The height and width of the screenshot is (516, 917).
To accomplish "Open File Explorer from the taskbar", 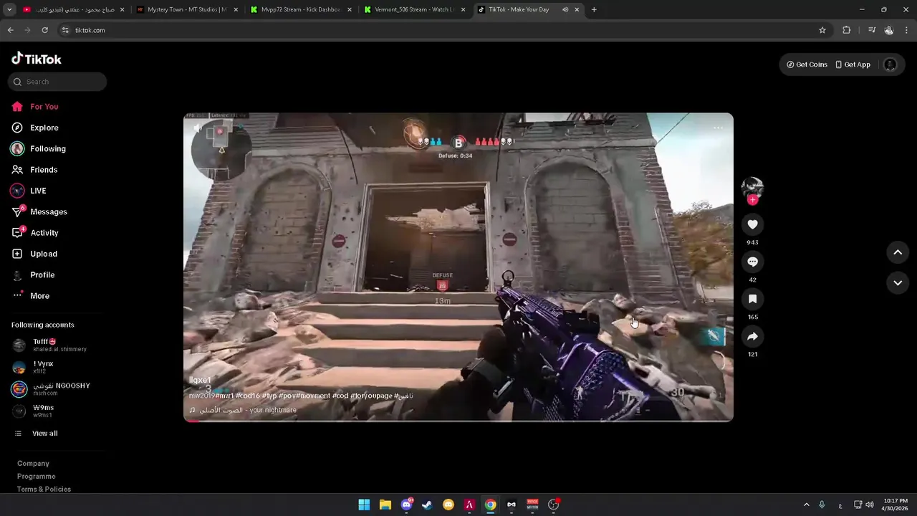I will click(x=385, y=505).
